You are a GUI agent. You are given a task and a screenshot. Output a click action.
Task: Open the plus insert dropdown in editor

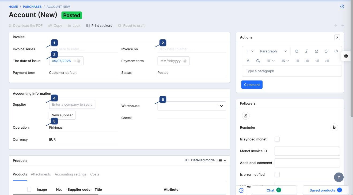click(250, 51)
